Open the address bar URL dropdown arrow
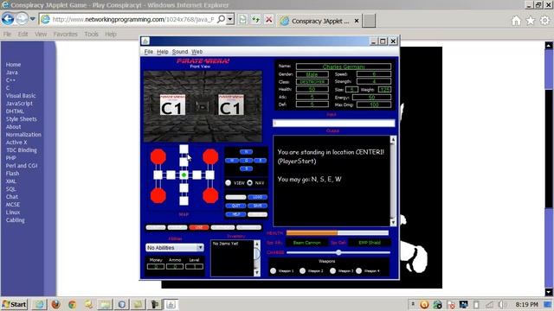This screenshot has height=311, width=554. coord(230,19)
